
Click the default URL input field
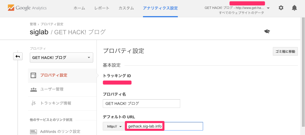[x=164, y=126]
